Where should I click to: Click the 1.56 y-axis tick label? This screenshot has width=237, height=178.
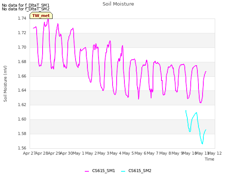pyautogui.click(x=22, y=148)
